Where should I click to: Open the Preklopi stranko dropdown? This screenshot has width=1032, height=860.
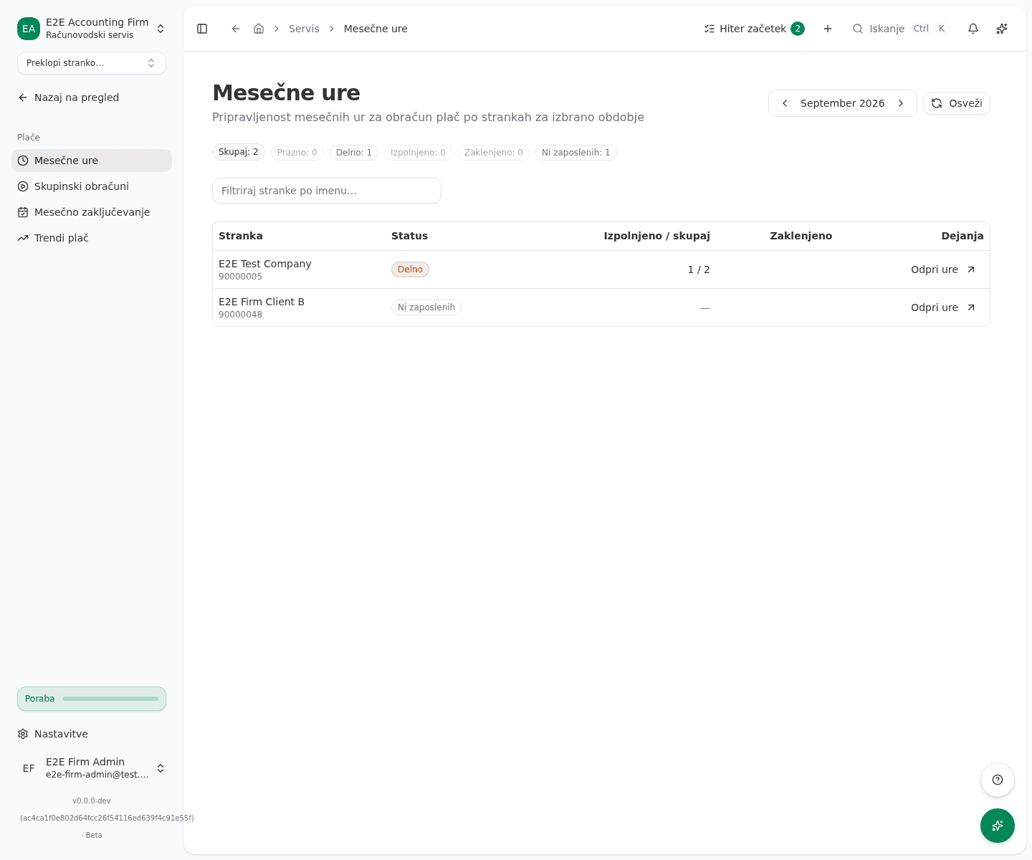pos(92,63)
